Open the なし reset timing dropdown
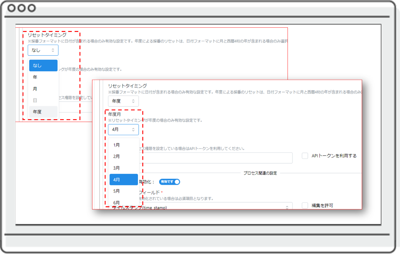400x254 pixels. pos(43,50)
